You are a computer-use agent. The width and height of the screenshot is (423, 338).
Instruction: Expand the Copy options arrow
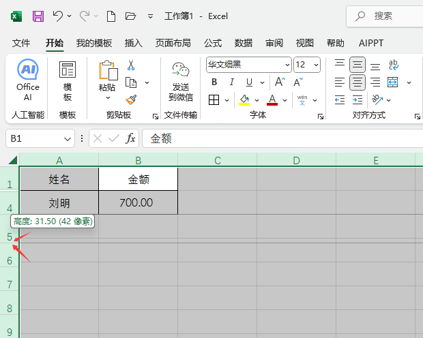(147, 82)
